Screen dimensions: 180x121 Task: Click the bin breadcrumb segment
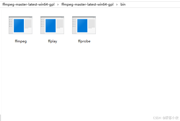coord(123,4)
